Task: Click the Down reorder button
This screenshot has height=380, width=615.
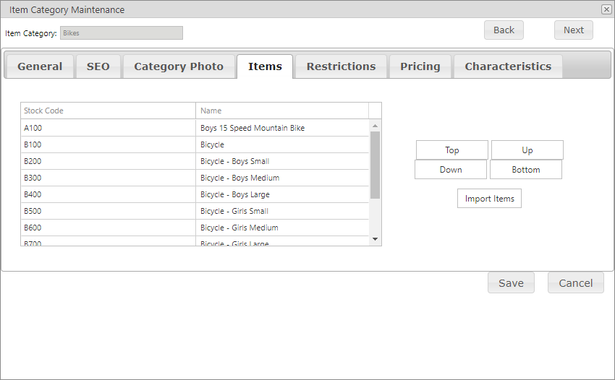Action: click(x=451, y=170)
